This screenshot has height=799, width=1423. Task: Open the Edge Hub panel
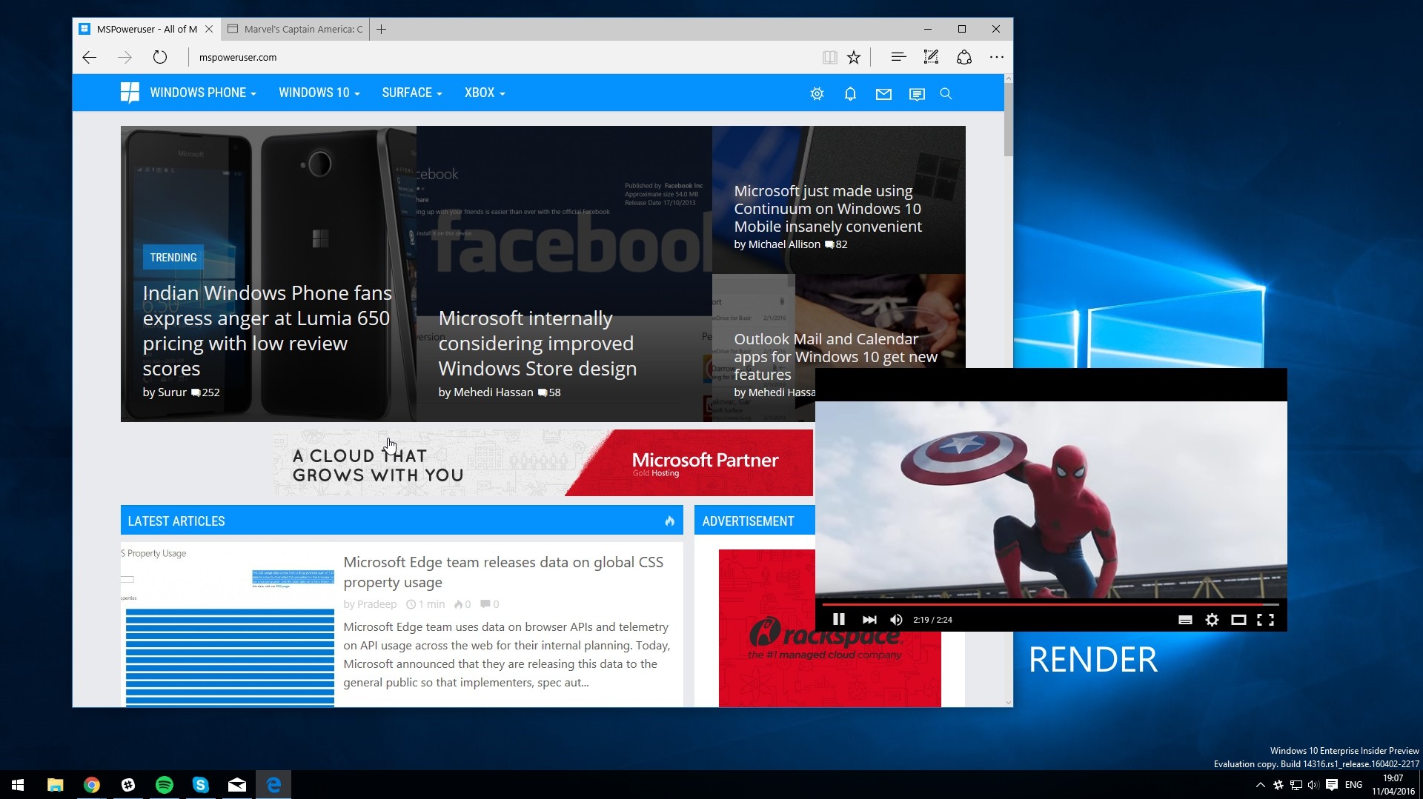[898, 57]
